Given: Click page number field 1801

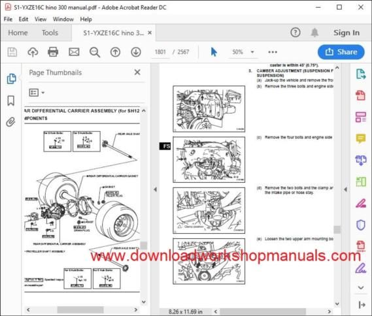Looking at the screenshot, I should click(160, 52).
